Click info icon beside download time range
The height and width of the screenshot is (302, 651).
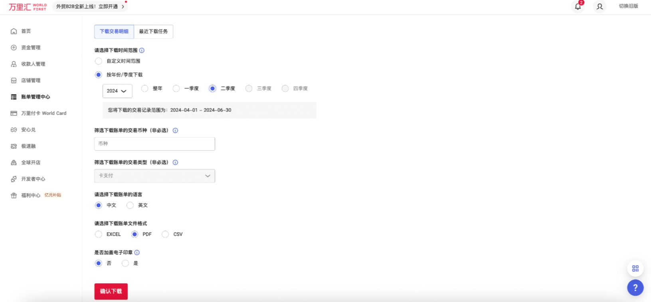(x=142, y=51)
